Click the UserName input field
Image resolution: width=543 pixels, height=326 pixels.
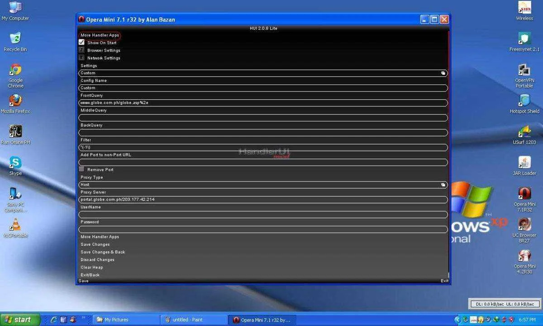click(263, 215)
